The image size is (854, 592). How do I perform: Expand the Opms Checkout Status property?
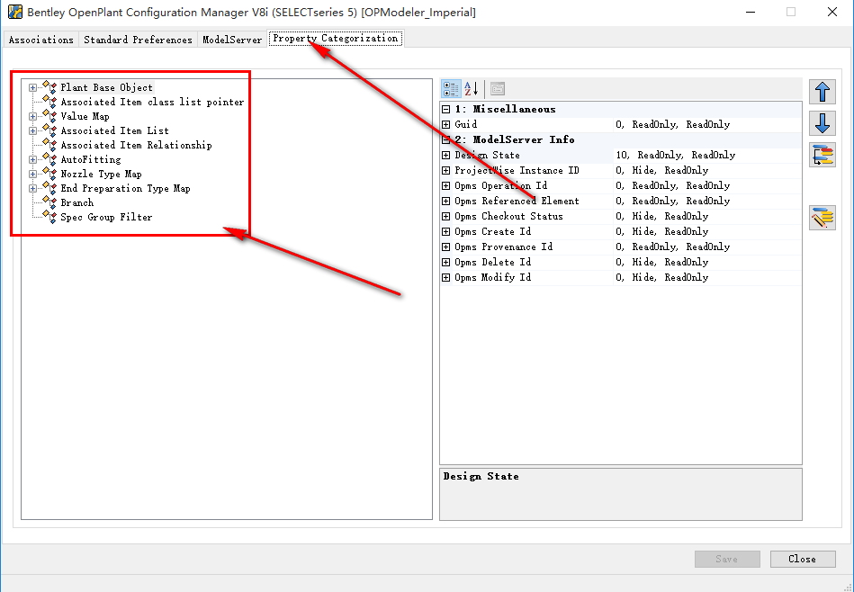tap(446, 216)
